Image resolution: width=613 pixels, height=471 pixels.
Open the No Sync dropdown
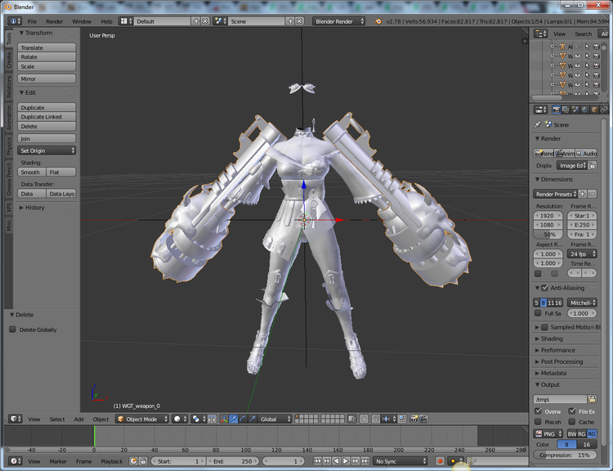coord(400,461)
